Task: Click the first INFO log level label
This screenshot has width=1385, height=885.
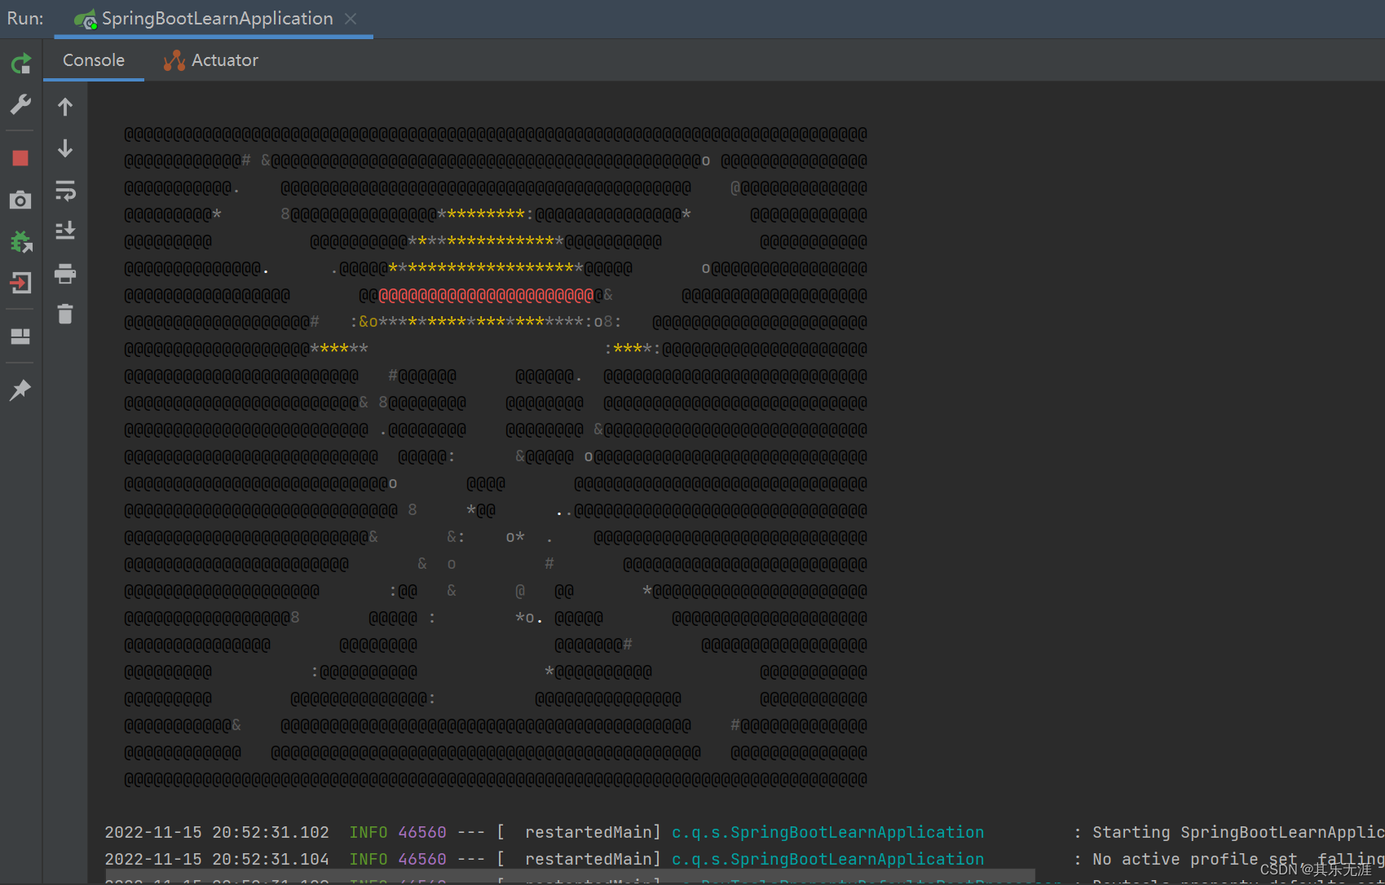Action: point(368,832)
